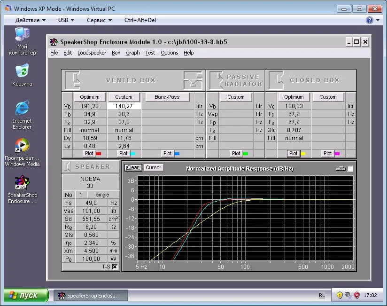Open the Graph menu
The height and width of the screenshot is (306, 387).
click(x=132, y=53)
